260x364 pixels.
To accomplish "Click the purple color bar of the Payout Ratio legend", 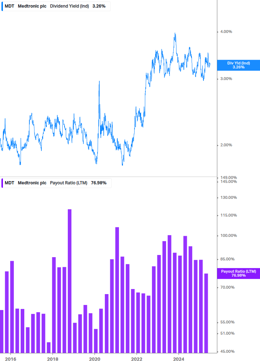I will click(2, 183).
